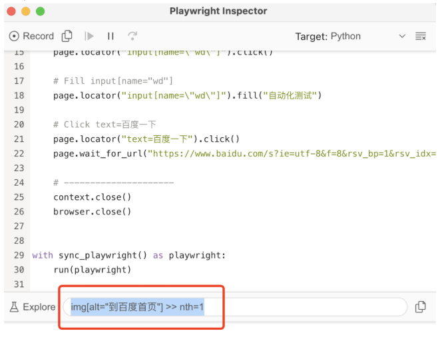This screenshot has height=343, width=440.
Task: Click the Playwright Inspector title text
Action: coord(218,11)
